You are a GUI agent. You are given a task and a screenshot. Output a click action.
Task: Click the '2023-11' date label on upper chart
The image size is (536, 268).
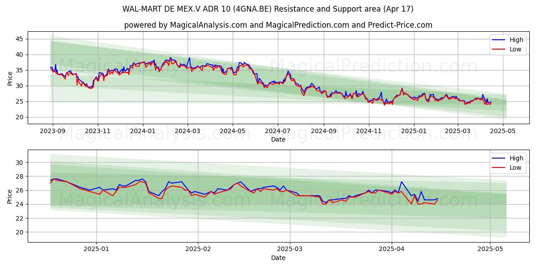point(98,132)
